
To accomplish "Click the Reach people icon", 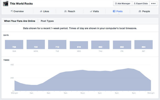I will [65, 11].
